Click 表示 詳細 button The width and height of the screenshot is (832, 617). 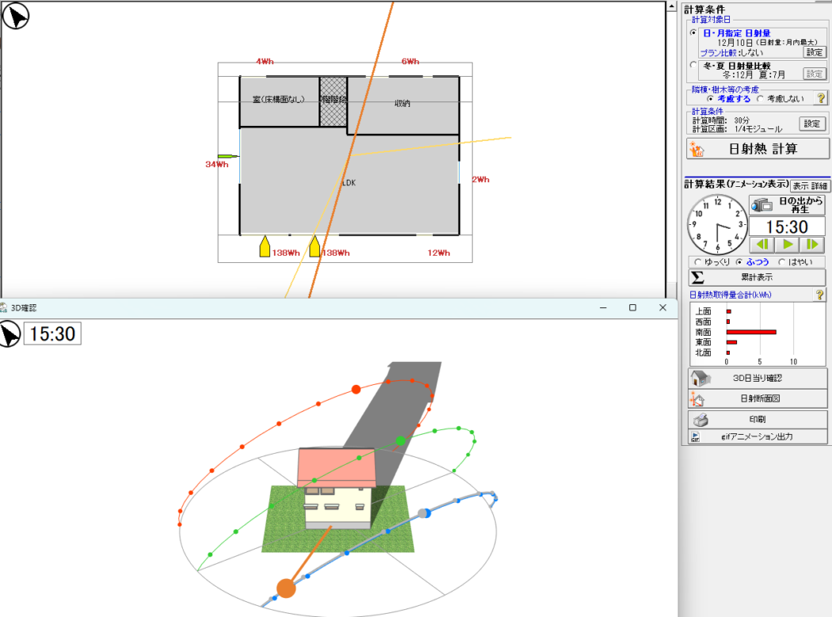810,185
